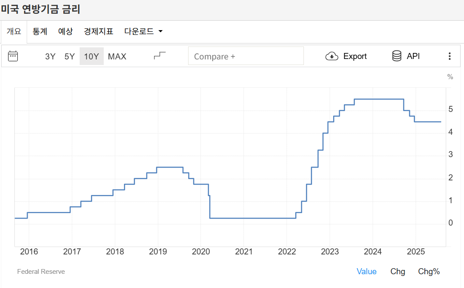The height and width of the screenshot is (288, 464).
Task: Switch to the 통계 tab
Action: (x=40, y=31)
